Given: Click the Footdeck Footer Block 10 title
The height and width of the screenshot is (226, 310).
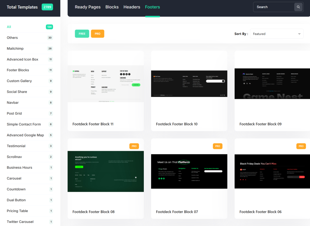Looking at the screenshot, I should [177, 124].
